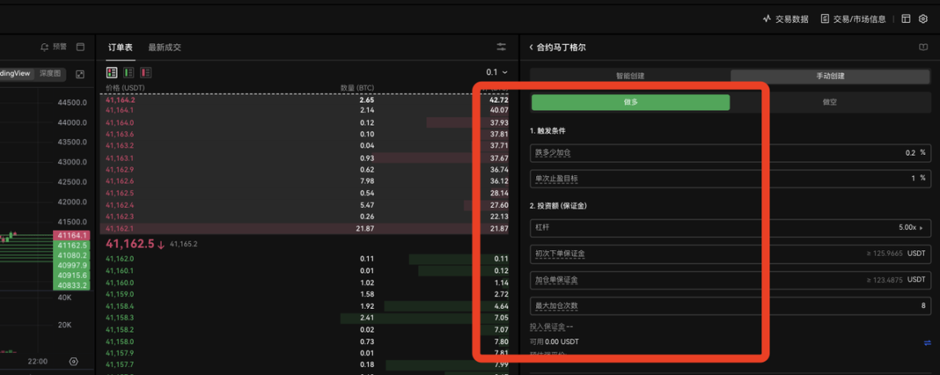
Task: Show sell orders only view (red icon)
Action: tap(146, 73)
